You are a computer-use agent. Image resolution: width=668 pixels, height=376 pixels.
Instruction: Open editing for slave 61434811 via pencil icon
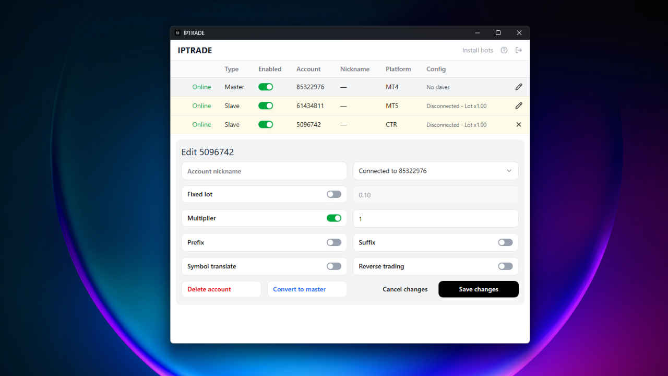point(518,105)
